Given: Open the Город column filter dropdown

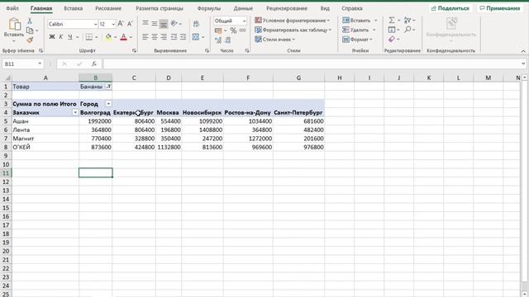Looking at the screenshot, I should pos(108,104).
